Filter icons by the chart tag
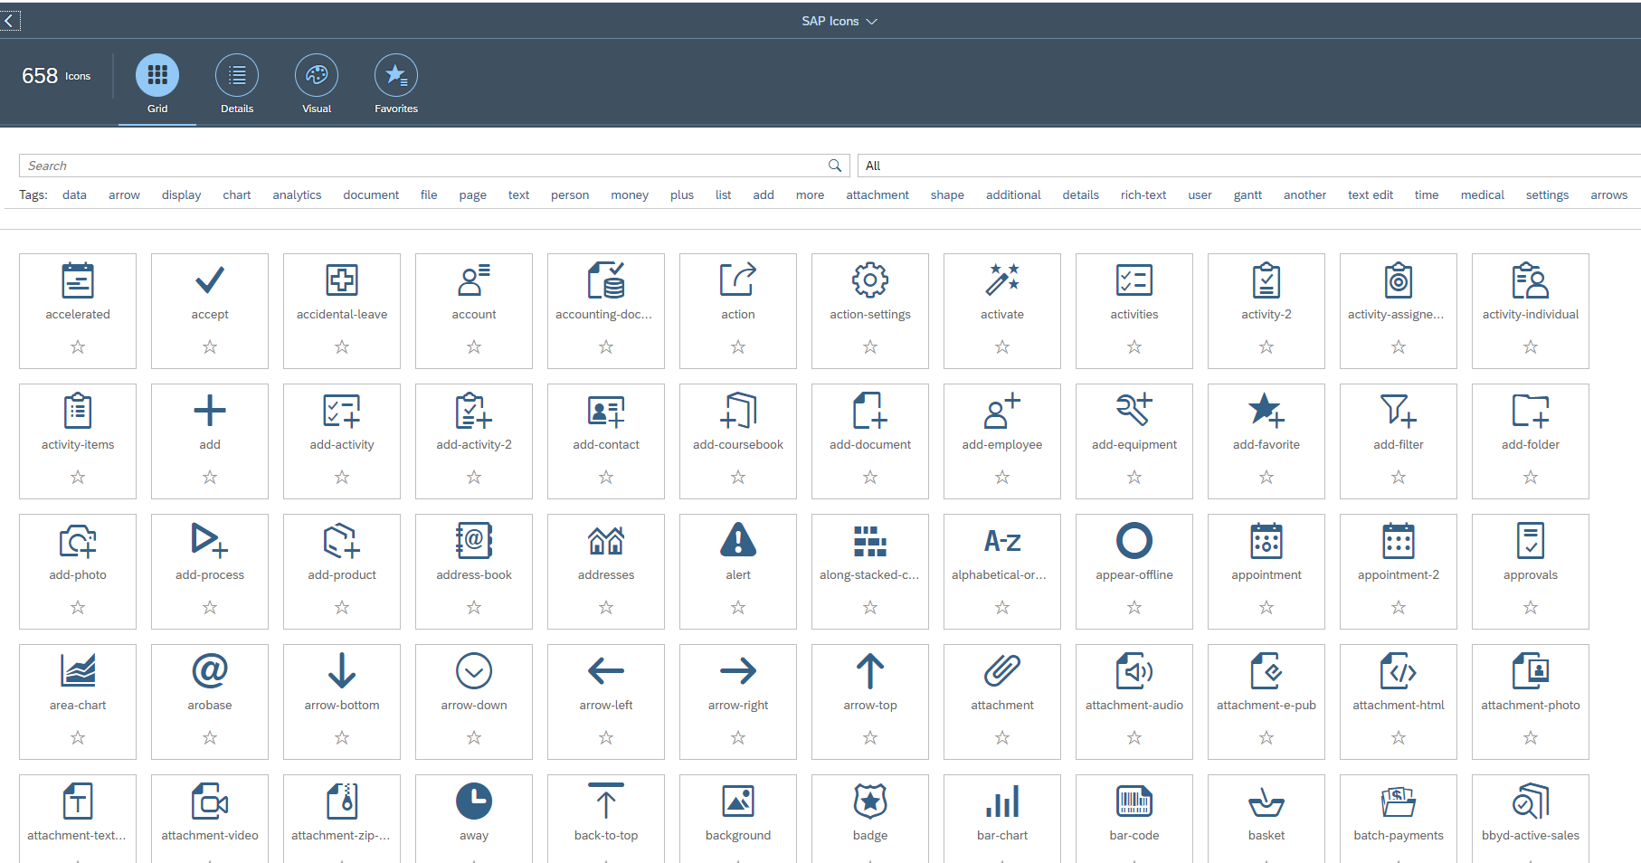Viewport: 1641px width, 863px height. point(236,194)
